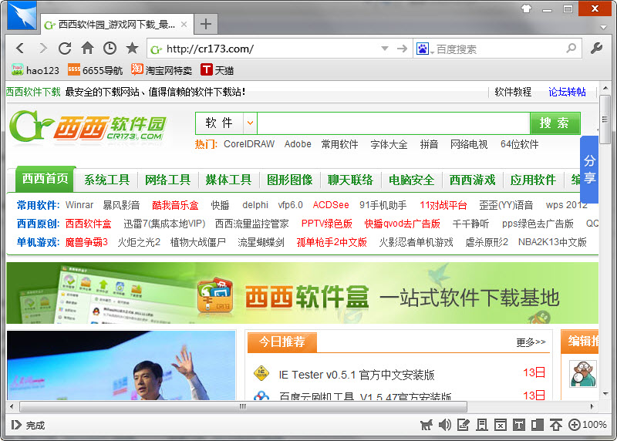
Task: Click the 64位软件 hot keyword
Action: 519,144
